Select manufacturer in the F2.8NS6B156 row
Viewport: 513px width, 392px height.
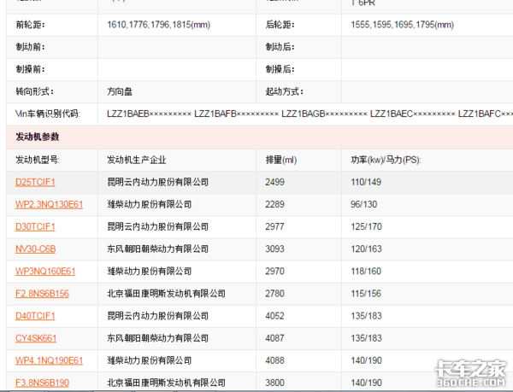point(166,293)
